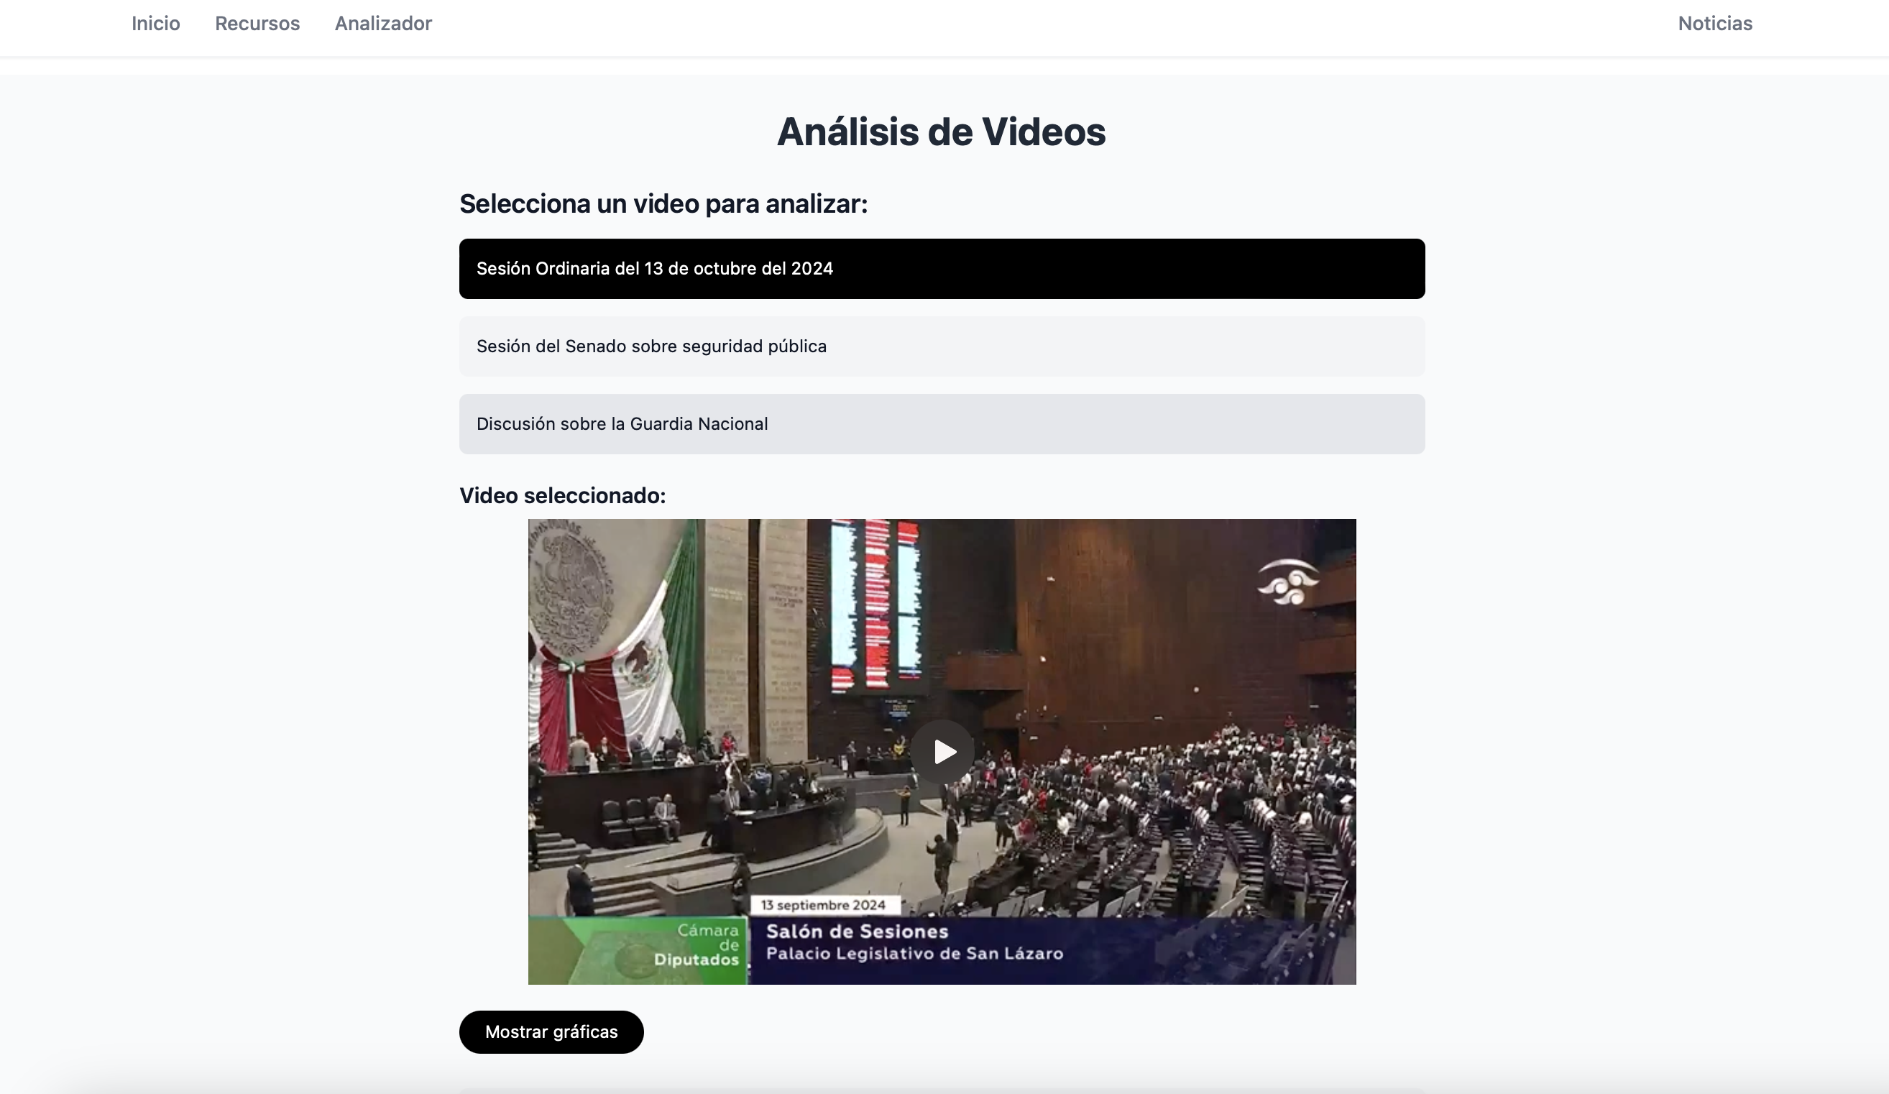Click the Análisis de Videos heading
Viewport: 1889px width, 1094px height.
pyautogui.click(x=941, y=132)
